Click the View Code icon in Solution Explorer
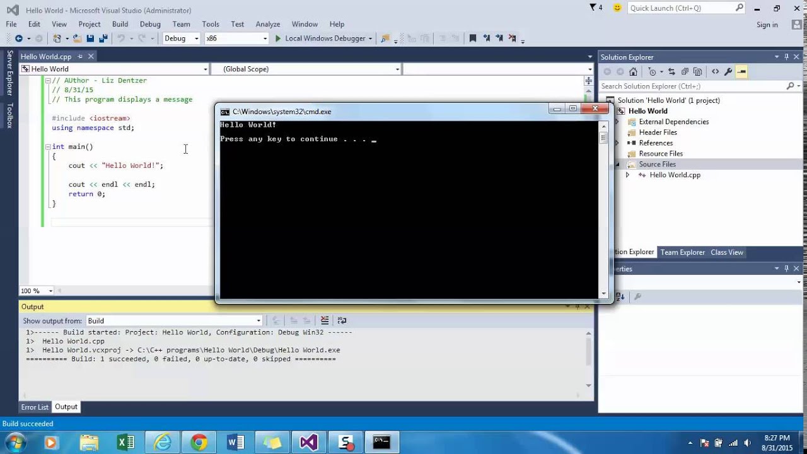This screenshot has width=807, height=454. pyautogui.click(x=715, y=72)
